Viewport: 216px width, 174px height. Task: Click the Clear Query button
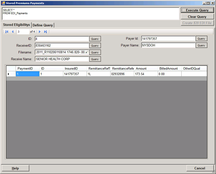tap(197, 17)
